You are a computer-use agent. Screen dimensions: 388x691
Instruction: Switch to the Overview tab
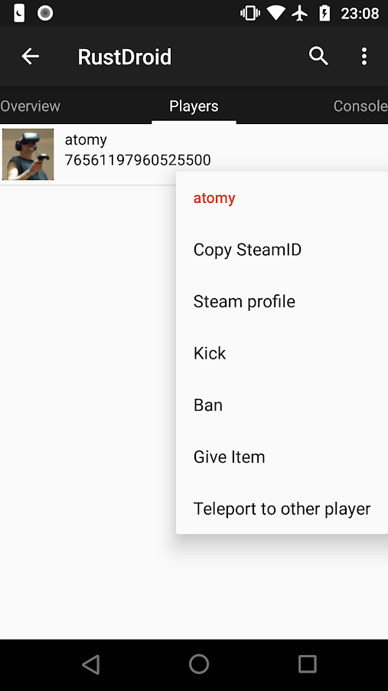pos(30,106)
